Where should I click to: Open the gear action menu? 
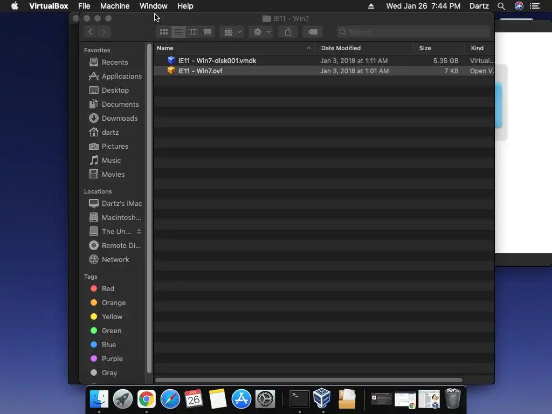(261, 32)
